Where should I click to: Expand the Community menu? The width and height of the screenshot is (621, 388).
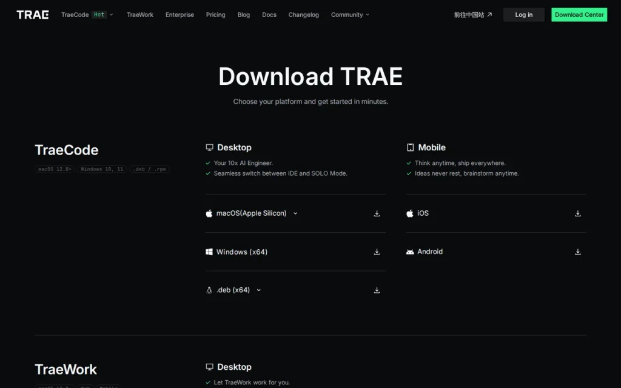coord(350,15)
